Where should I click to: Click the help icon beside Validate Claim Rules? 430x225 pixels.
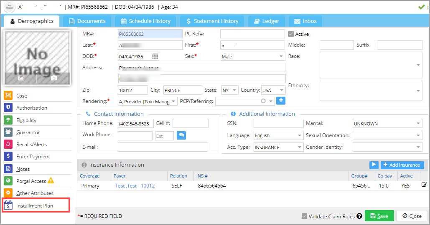359,216
